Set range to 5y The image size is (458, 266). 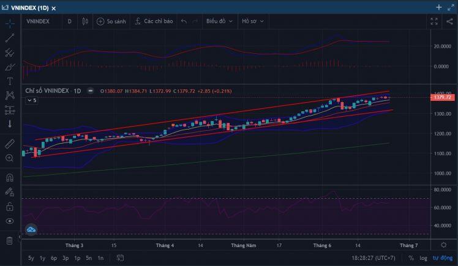click(31, 258)
